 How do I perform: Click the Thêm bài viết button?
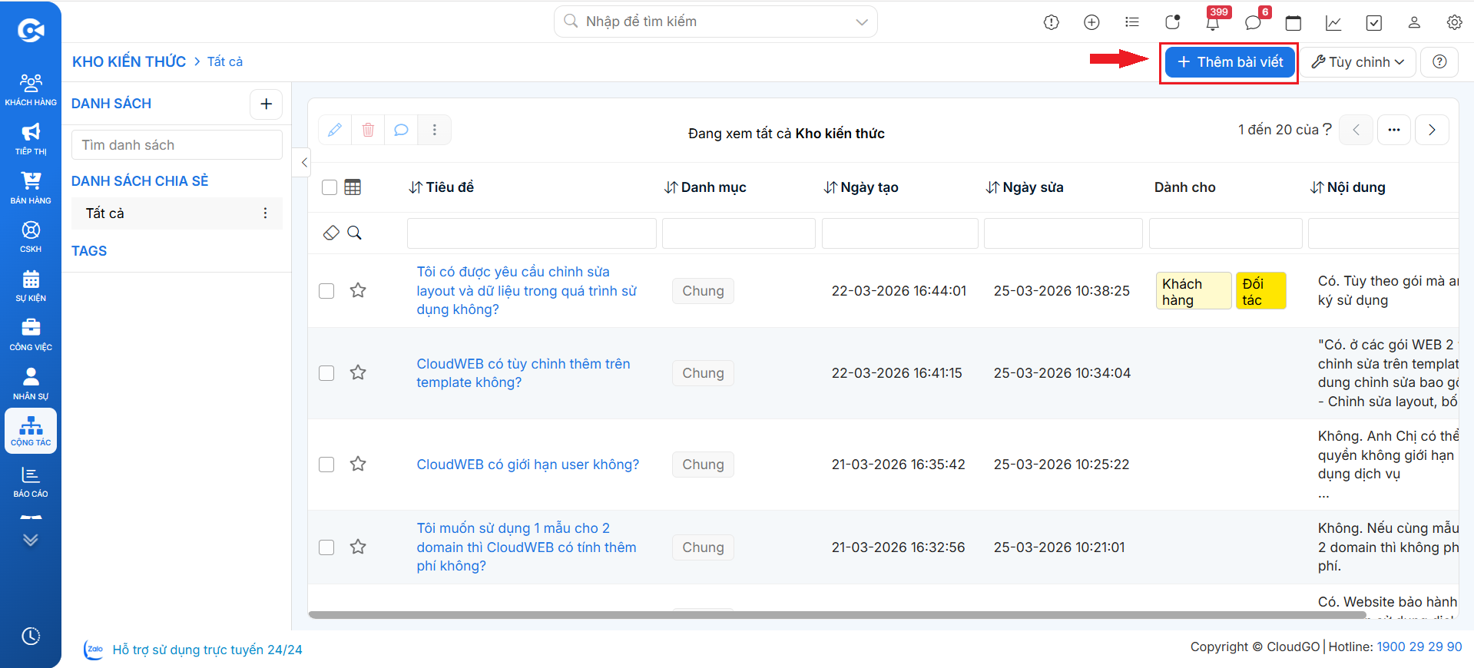click(x=1230, y=62)
